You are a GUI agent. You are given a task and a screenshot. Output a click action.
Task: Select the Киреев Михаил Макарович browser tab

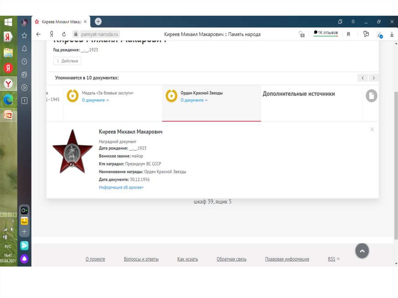[61, 22]
